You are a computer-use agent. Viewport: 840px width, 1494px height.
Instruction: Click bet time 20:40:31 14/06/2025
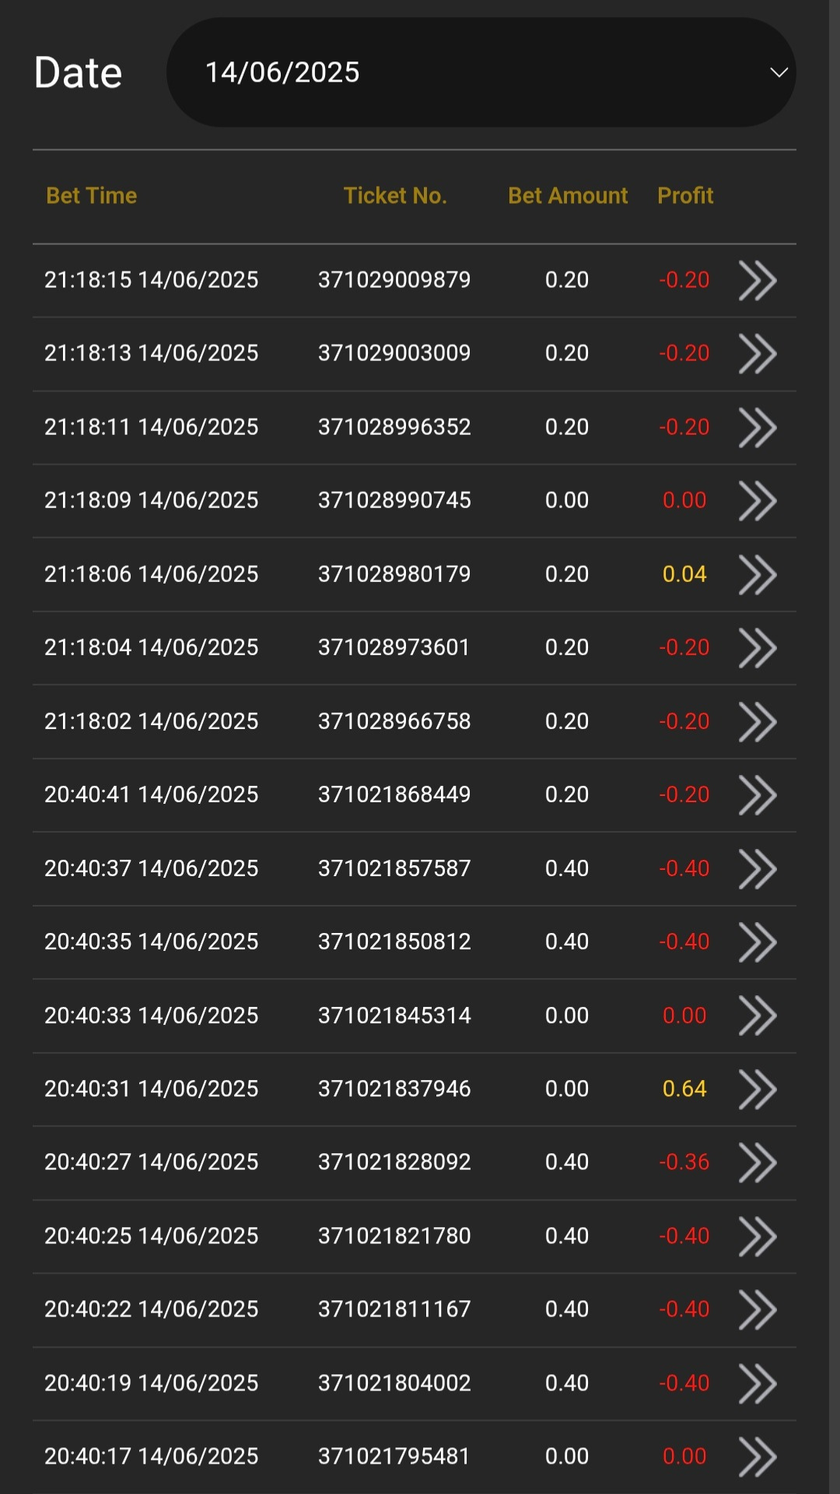[x=151, y=1088]
